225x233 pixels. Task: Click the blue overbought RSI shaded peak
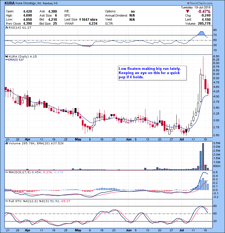(201, 33)
